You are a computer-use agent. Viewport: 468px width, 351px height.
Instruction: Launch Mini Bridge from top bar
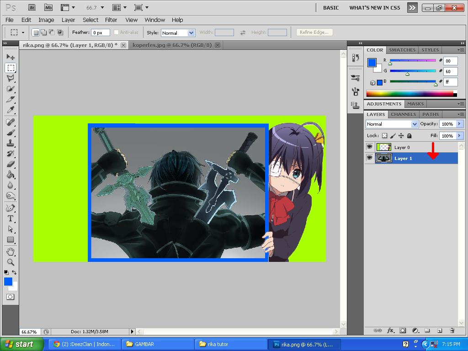click(48, 7)
